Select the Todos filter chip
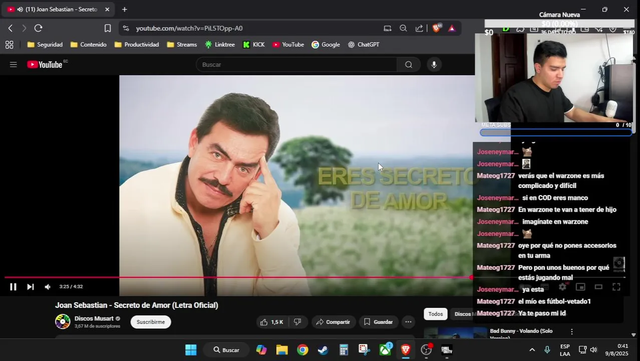Image resolution: width=640 pixels, height=361 pixels. click(x=436, y=314)
